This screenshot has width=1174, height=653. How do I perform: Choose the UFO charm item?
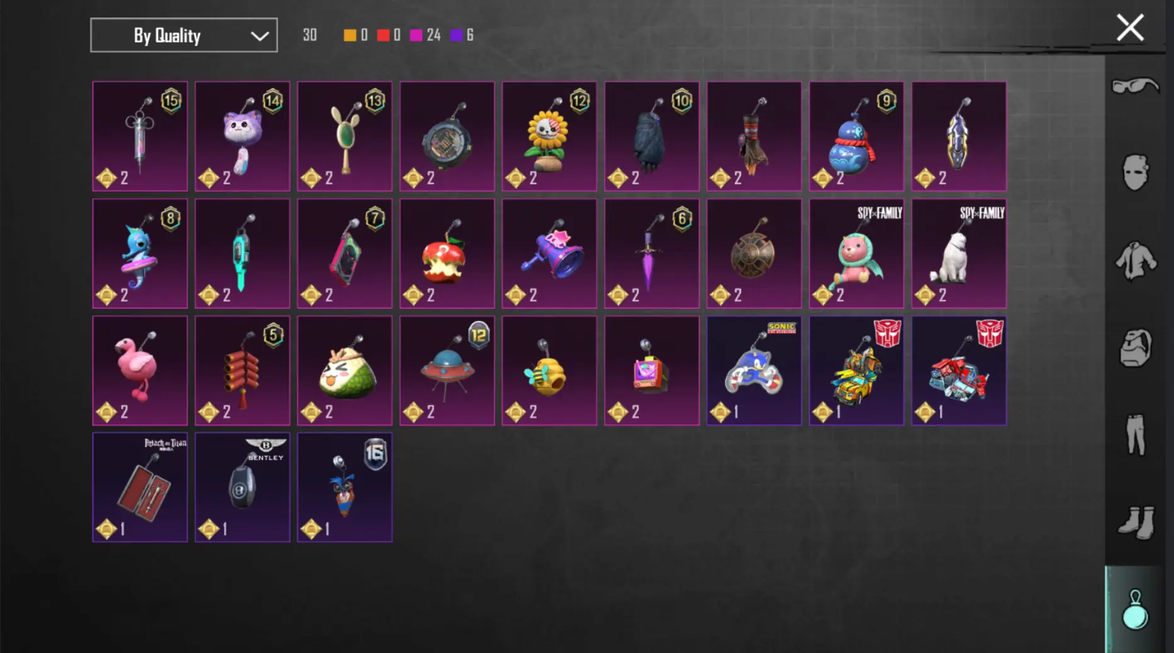tap(447, 371)
